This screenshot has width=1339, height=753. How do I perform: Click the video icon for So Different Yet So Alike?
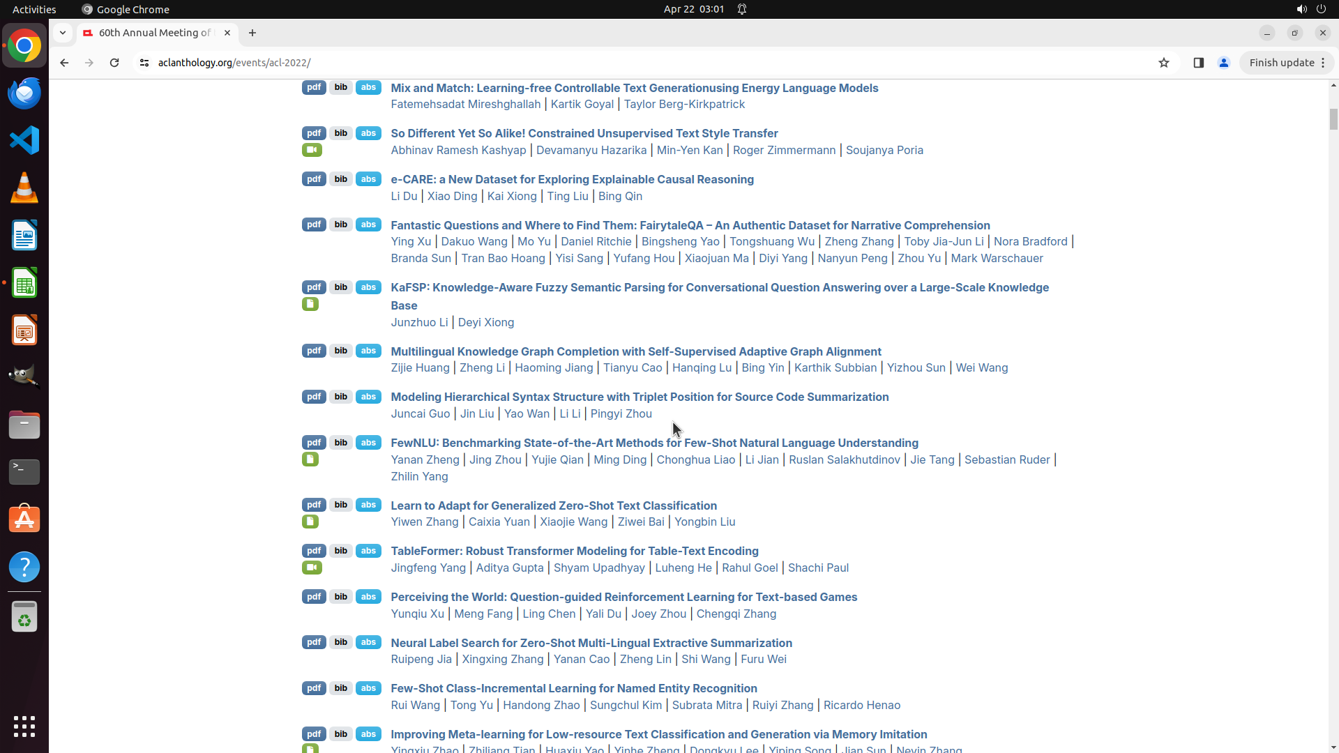click(x=312, y=150)
